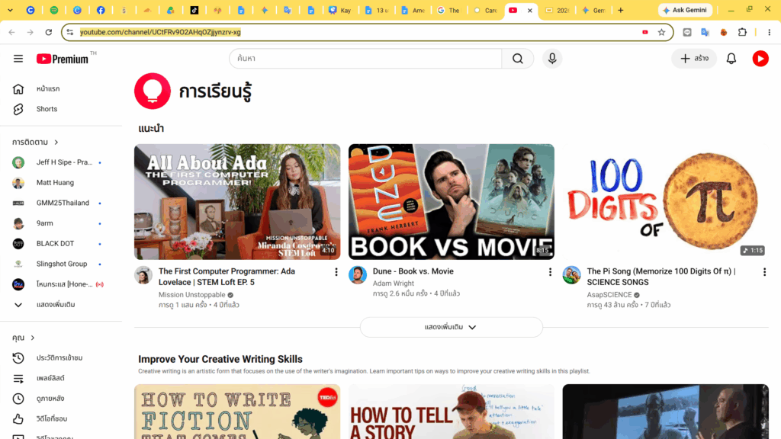Switch to the Gem browser tab
This screenshot has height=439, width=781.
click(593, 10)
